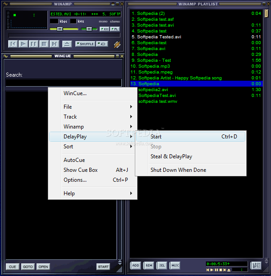271x276 pixels.
Task: Click the Play button in the Winamp main window
Action: click(23, 44)
